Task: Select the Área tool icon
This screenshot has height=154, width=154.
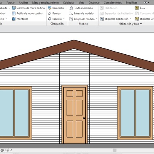Action: (137, 8)
